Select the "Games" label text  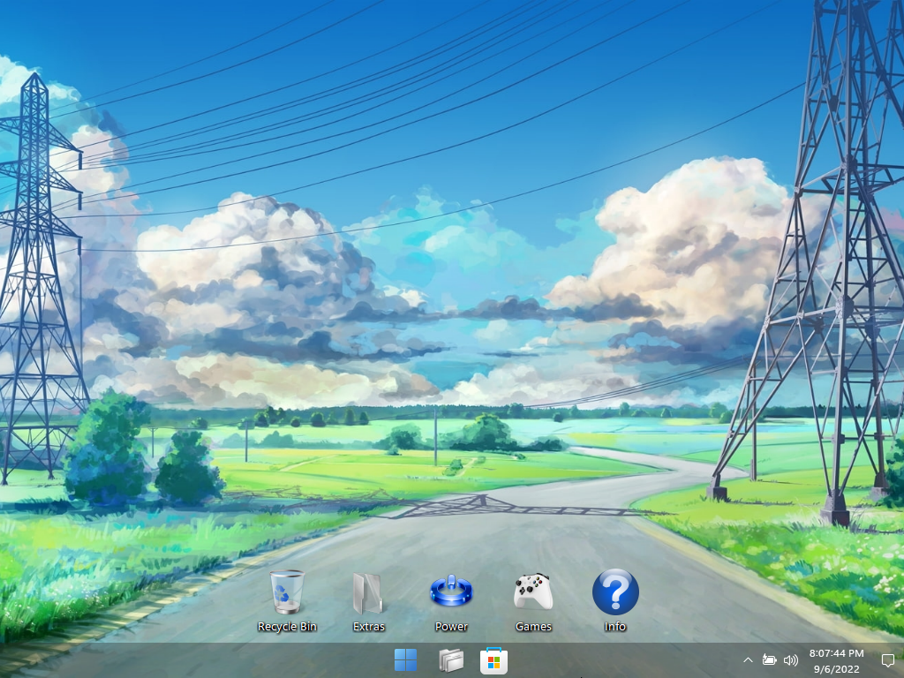point(533,627)
